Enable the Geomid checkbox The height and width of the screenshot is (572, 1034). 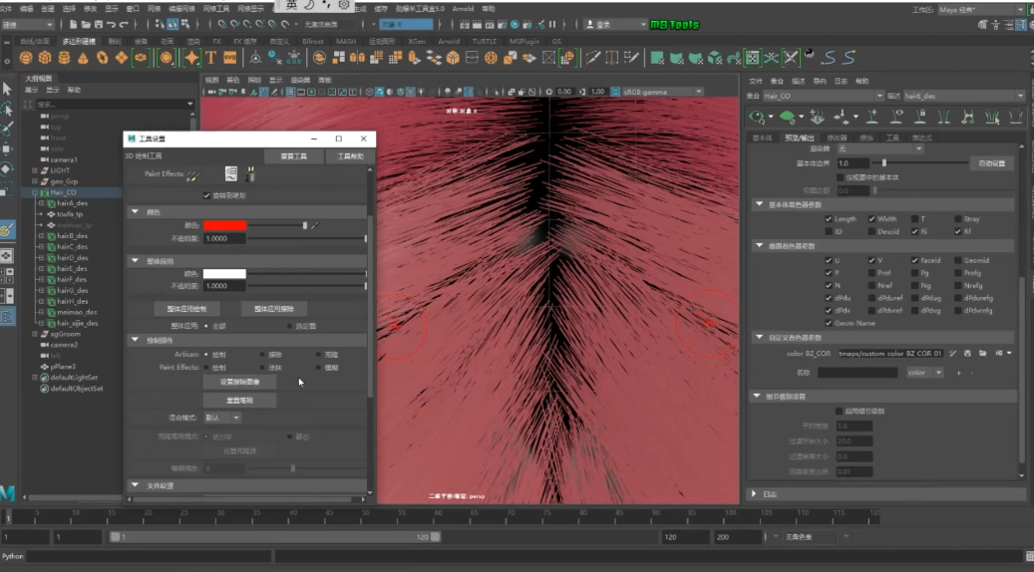pos(957,260)
